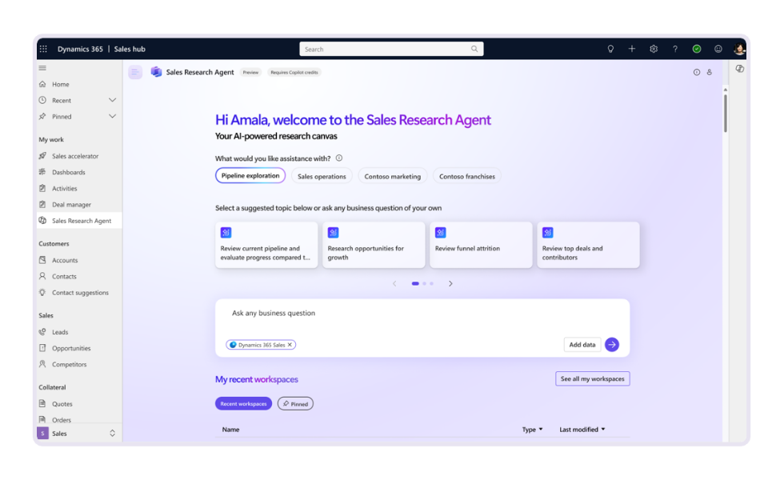768x480 pixels.
Task: Choose Review funnel attrition card
Action: [x=481, y=245]
